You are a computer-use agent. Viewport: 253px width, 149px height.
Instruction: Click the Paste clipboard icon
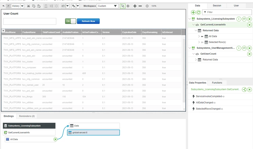point(39,6)
